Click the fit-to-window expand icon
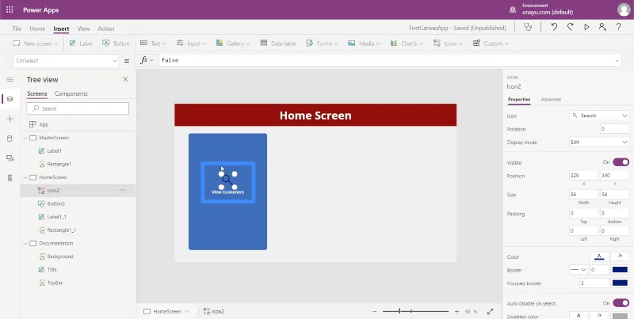The width and height of the screenshot is (634, 319). (490, 311)
